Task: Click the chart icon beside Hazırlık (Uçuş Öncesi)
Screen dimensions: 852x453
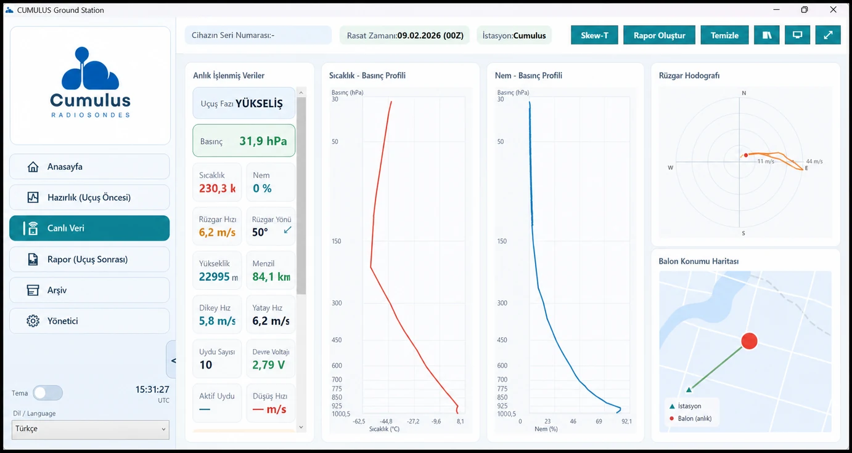Action: coord(33,198)
